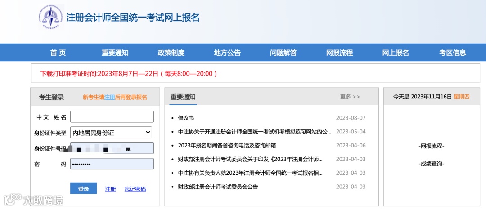This screenshot has height=209, width=486.
Task: Open the 重要通知 navigation menu
Action: point(115,53)
